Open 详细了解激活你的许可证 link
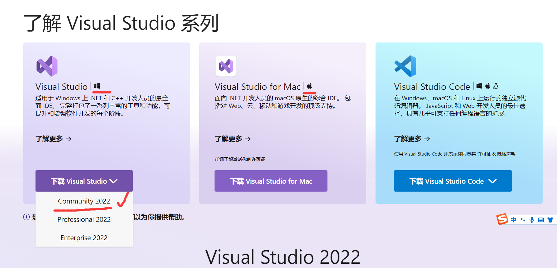Image resolution: width=557 pixels, height=268 pixels. [x=240, y=159]
